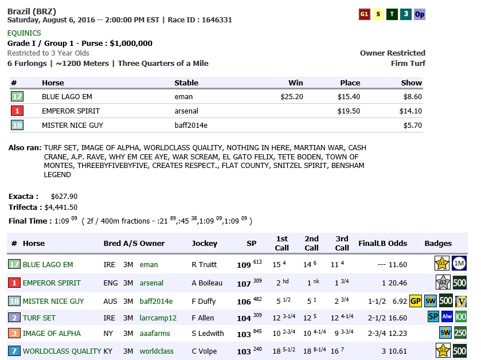481x360 pixels.
Task: Click speed figure 109 for Blue Lago Em
Action: 244,265
